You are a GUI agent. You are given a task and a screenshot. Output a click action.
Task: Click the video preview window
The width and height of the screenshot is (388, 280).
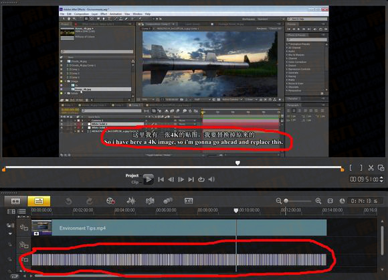(194, 81)
